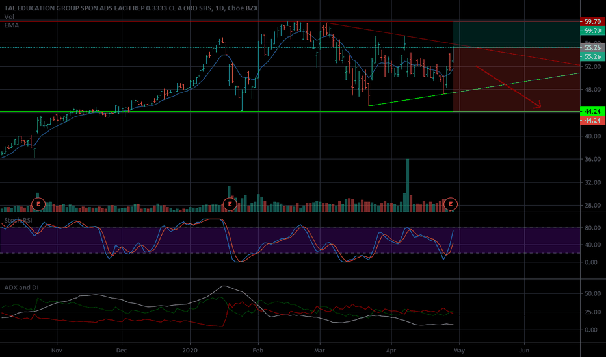
Task: Click the earnings E marker near November
Action: click(38, 204)
